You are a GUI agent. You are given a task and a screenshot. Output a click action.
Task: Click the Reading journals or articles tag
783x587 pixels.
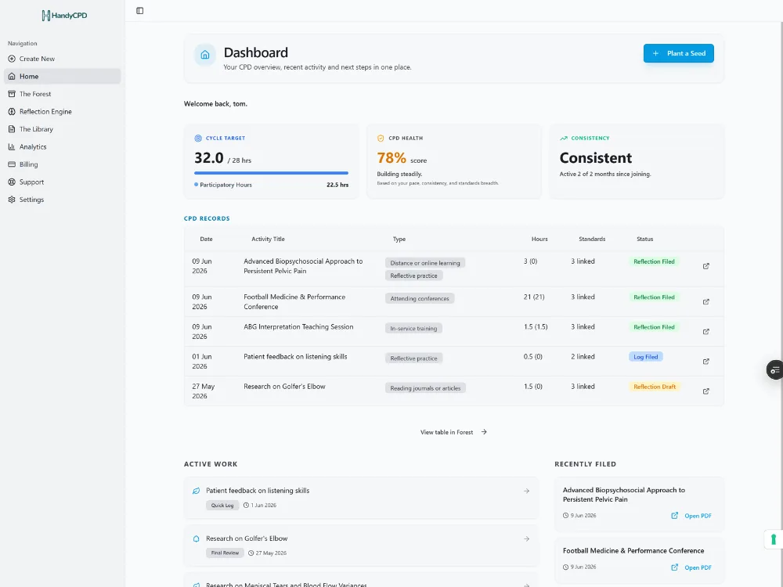coord(425,388)
